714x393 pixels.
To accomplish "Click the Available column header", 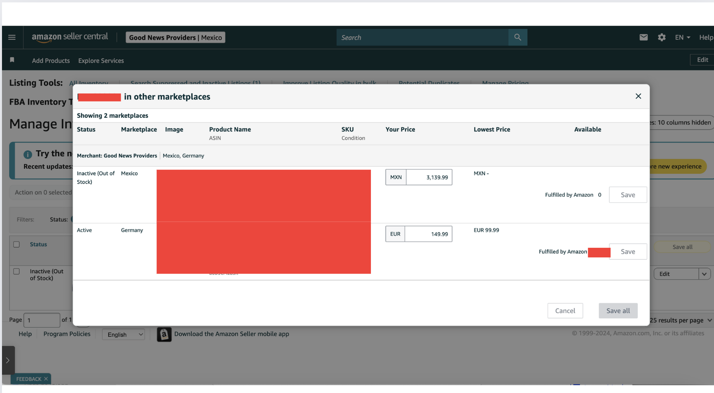I will point(587,129).
